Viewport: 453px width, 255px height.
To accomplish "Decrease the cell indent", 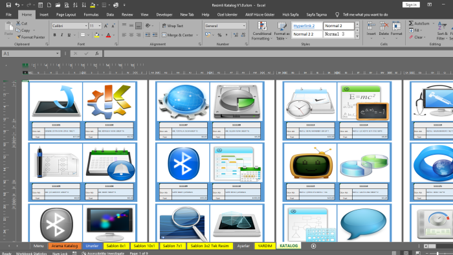I will [148, 35].
